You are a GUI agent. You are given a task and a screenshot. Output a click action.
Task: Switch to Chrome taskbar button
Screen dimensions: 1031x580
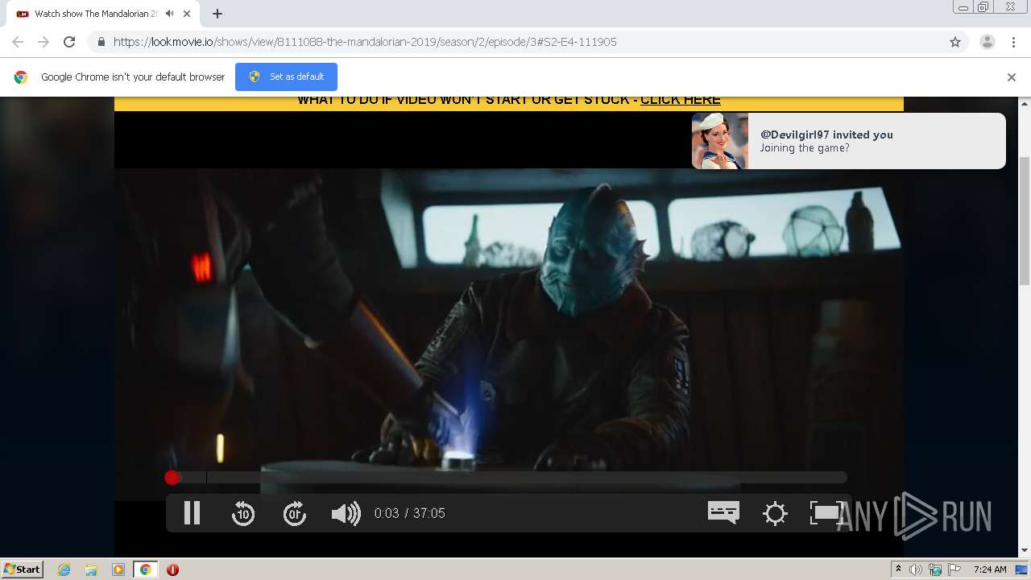coord(146,570)
